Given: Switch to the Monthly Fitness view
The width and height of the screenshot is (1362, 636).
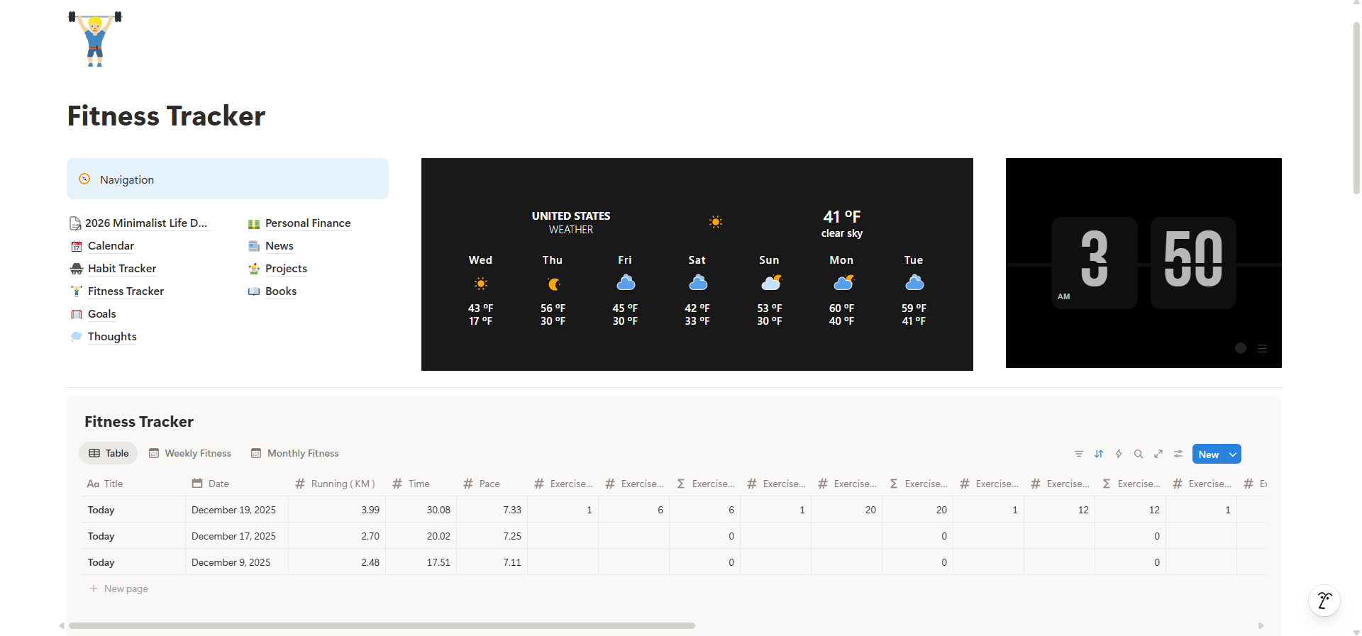Looking at the screenshot, I should coord(295,453).
